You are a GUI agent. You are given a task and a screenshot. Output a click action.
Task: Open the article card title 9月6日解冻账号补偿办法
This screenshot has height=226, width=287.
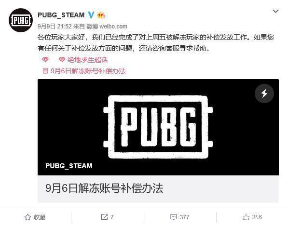104,188
